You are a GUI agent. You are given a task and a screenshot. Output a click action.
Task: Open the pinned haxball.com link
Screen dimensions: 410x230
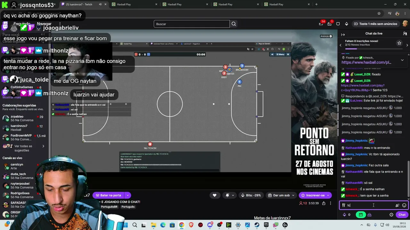point(366,63)
